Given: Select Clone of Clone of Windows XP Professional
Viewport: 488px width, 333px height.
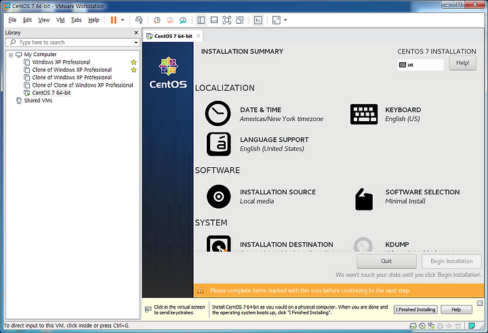Looking at the screenshot, I should pyautogui.click(x=83, y=85).
